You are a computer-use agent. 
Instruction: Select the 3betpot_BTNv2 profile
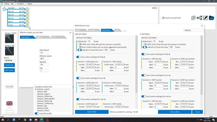(43, 110)
